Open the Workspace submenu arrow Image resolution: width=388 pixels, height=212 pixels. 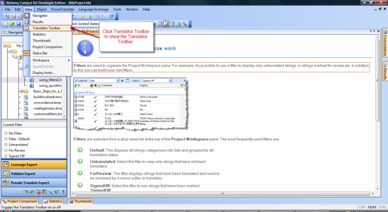69,60
